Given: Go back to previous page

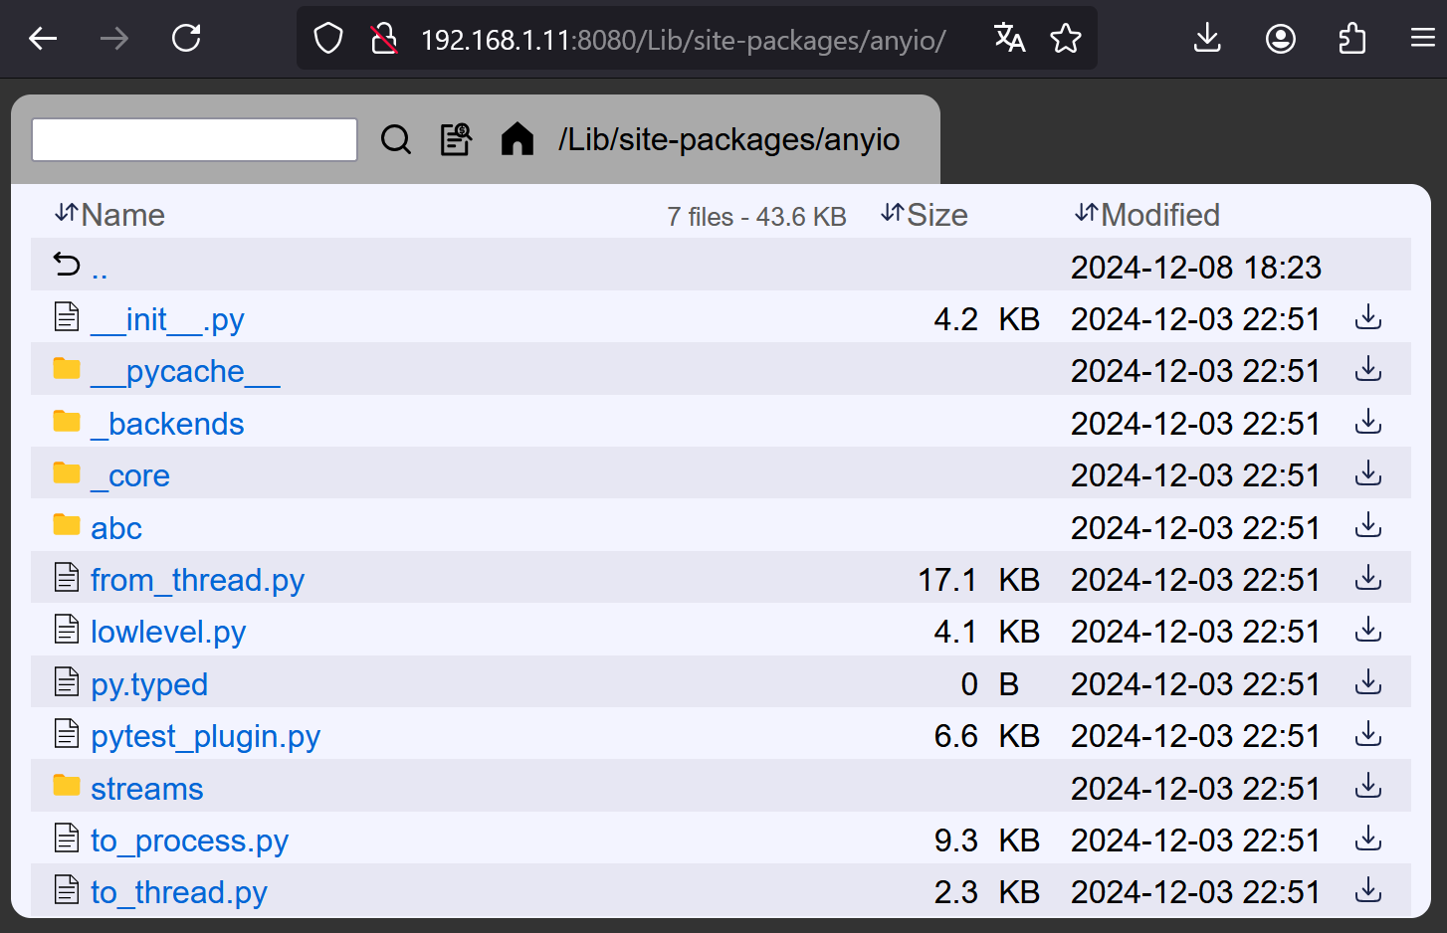Looking at the screenshot, I should (x=43, y=39).
